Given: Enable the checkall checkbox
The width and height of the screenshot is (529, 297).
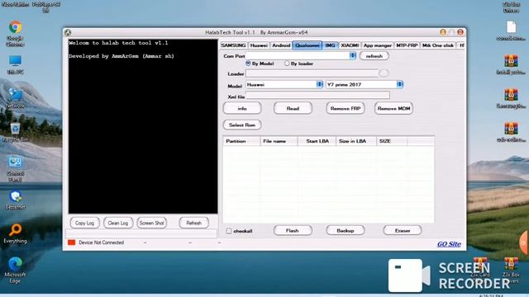Looking at the screenshot, I should (x=229, y=231).
